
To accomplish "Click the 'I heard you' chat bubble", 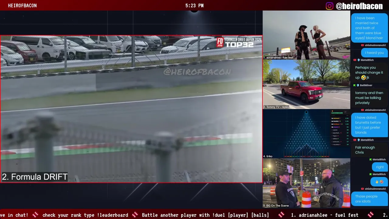I will click(374, 53).
